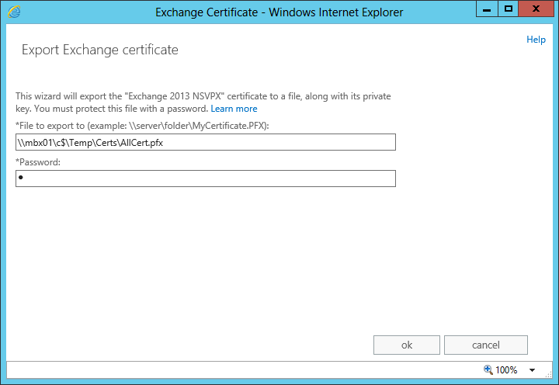Follow the Learn more link
This screenshot has height=385, width=559.
click(234, 109)
